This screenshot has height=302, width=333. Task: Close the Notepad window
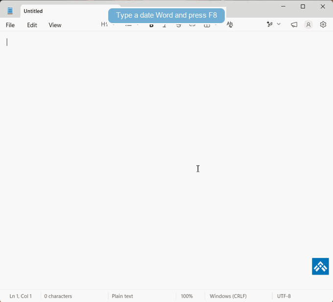coord(323,6)
